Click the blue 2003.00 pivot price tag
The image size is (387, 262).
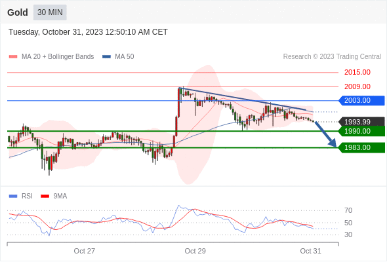coord(361,101)
